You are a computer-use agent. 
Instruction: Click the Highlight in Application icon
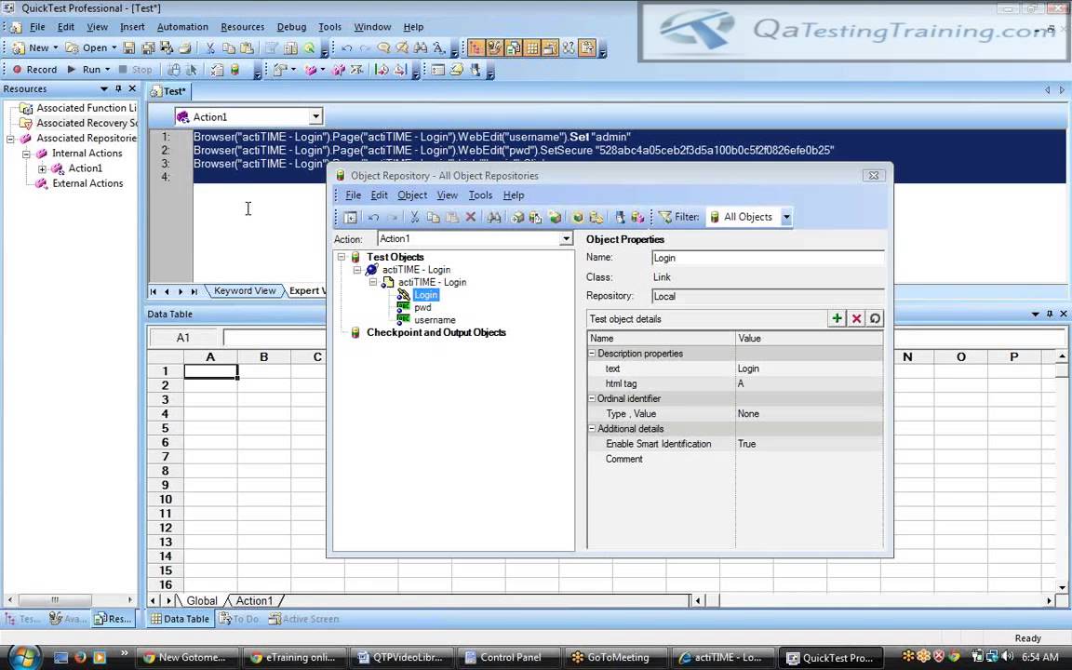click(578, 218)
